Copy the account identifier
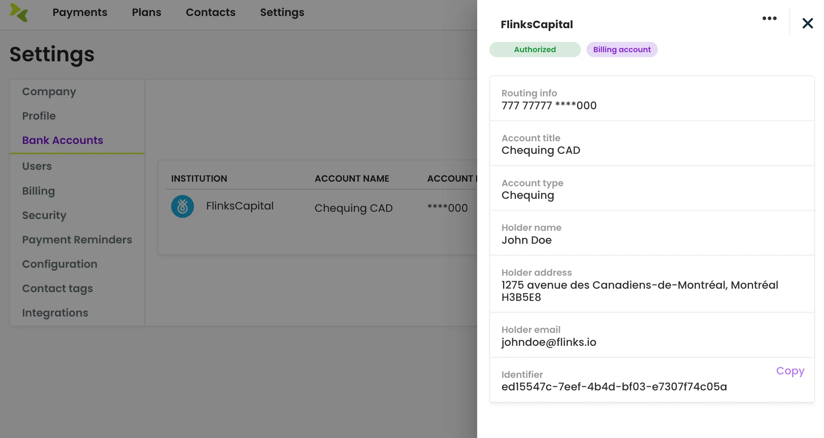 click(790, 371)
